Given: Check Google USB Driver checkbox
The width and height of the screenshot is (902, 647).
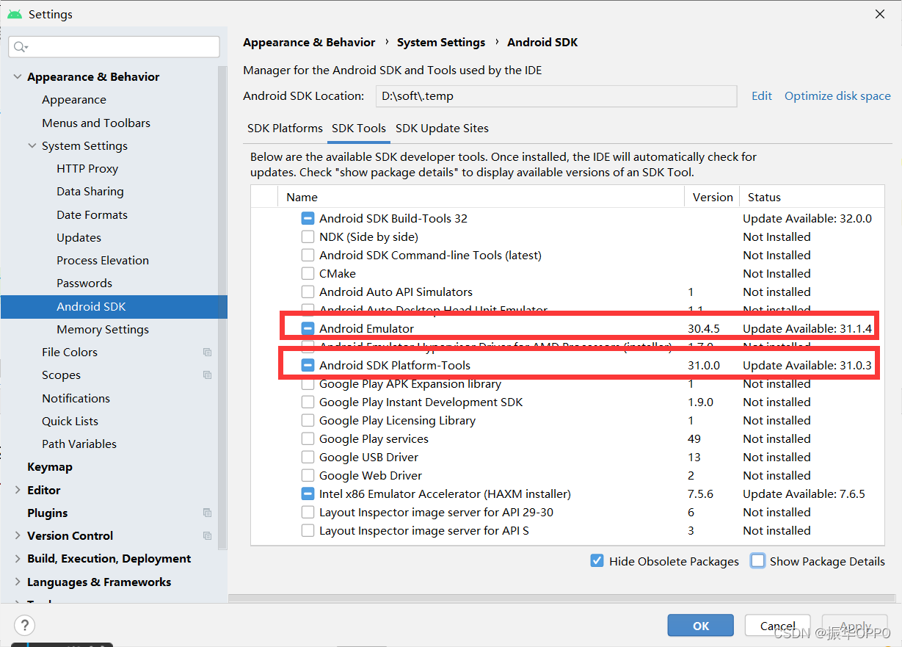Looking at the screenshot, I should tap(308, 457).
